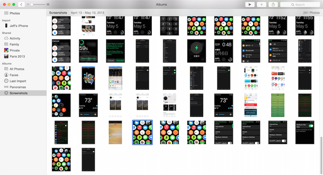Screen dimensions: 323x175
Task: Select the blue-highlighted app grid thumbnail
Action: 143,132
